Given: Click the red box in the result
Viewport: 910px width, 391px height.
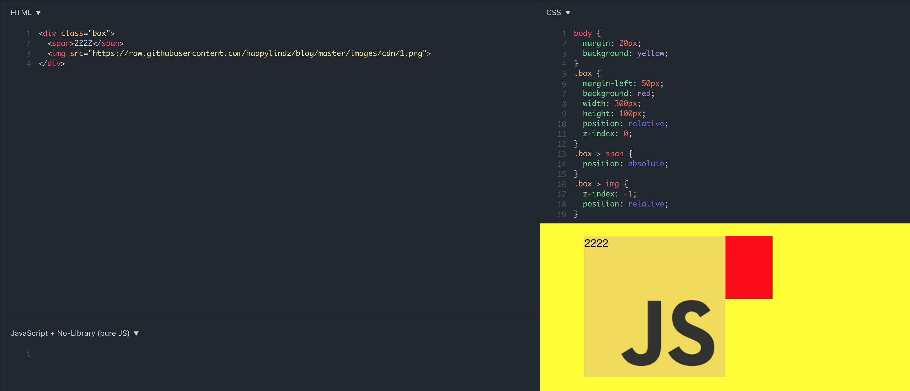Looking at the screenshot, I should (749, 267).
